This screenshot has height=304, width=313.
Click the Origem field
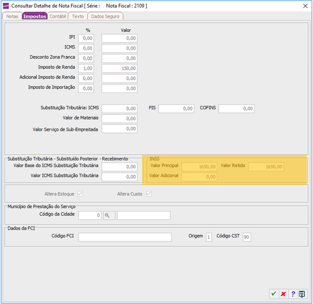click(209, 237)
